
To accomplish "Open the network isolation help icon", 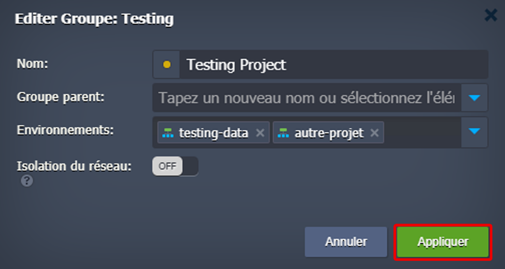I will 27,181.
